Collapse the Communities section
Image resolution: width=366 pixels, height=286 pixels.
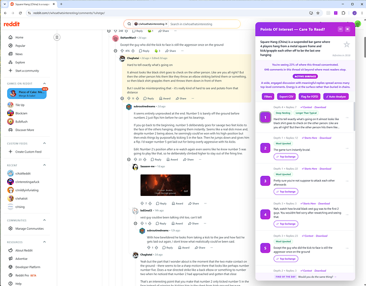[44, 220]
